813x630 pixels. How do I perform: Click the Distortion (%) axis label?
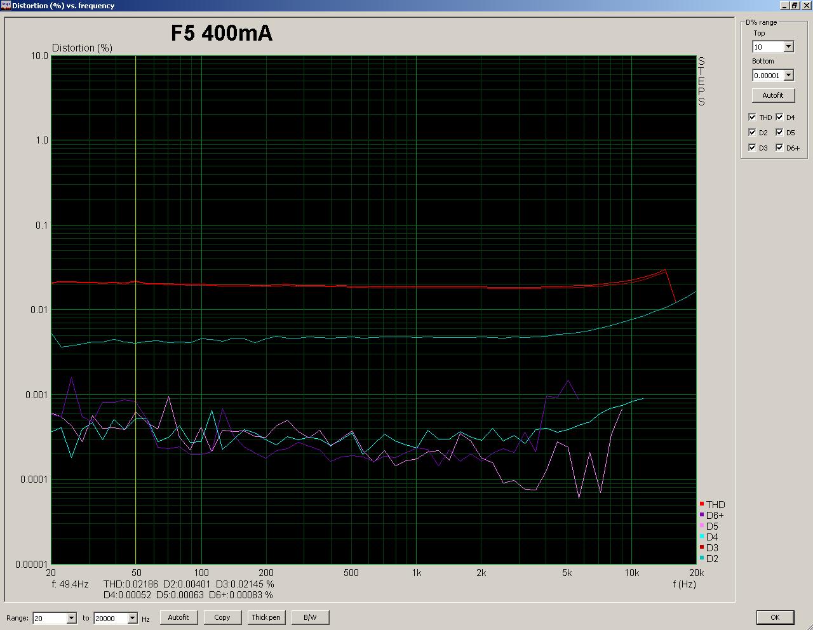click(x=82, y=48)
